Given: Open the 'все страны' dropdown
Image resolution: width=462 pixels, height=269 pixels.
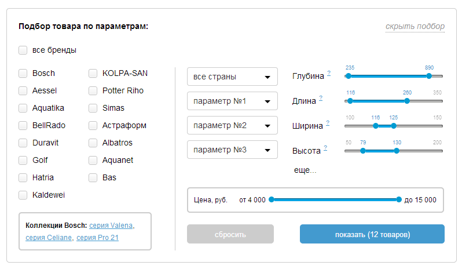Looking at the screenshot, I should [232, 77].
